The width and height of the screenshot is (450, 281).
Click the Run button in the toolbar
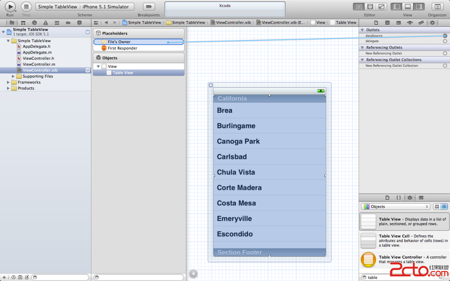pyautogui.click(x=10, y=7)
